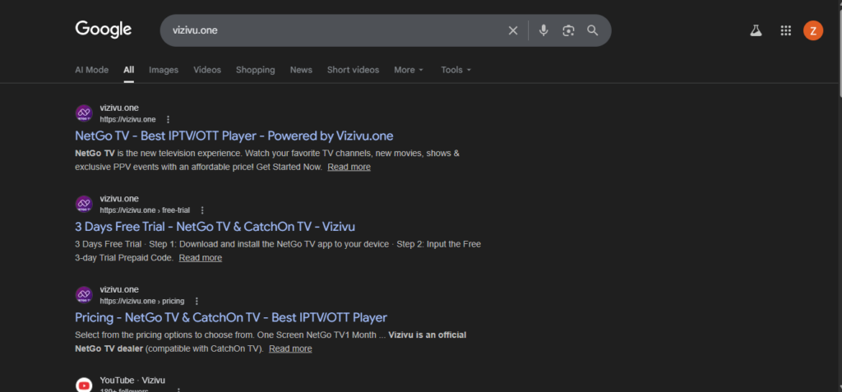Open the Google account avatar Z
Screen dimensions: 842x392
813,30
